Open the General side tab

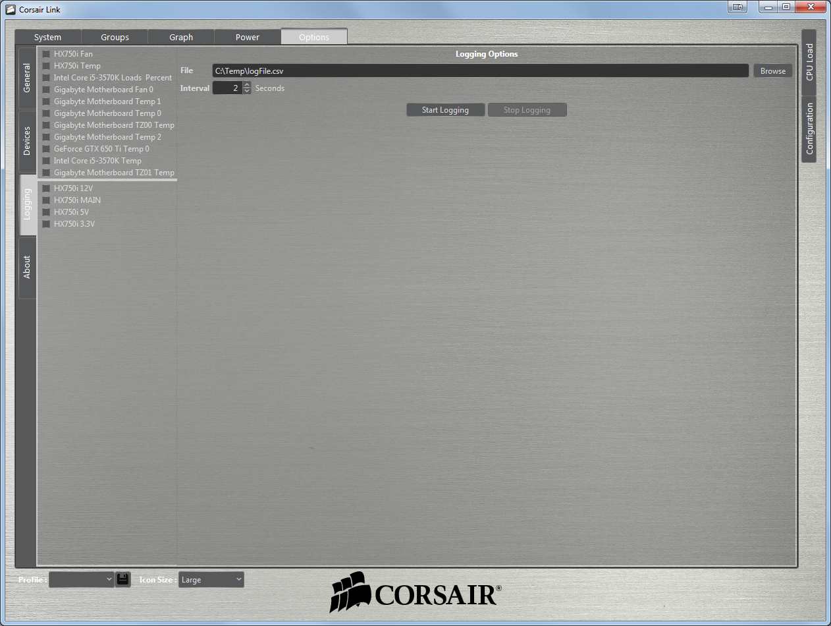click(27, 78)
